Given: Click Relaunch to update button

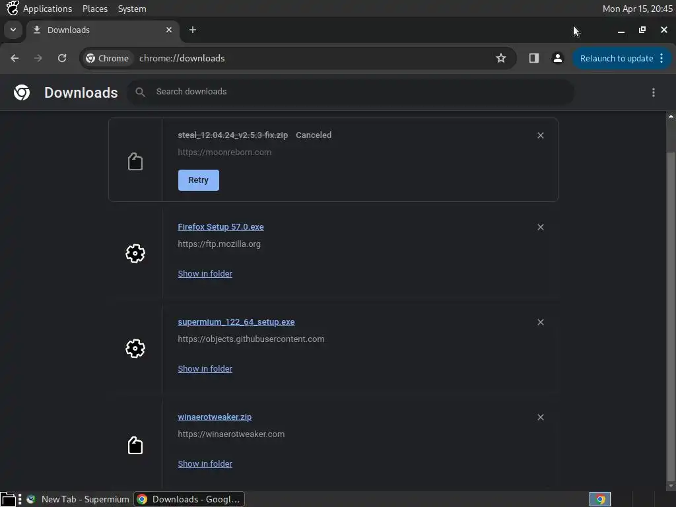Looking at the screenshot, I should pyautogui.click(x=621, y=58).
